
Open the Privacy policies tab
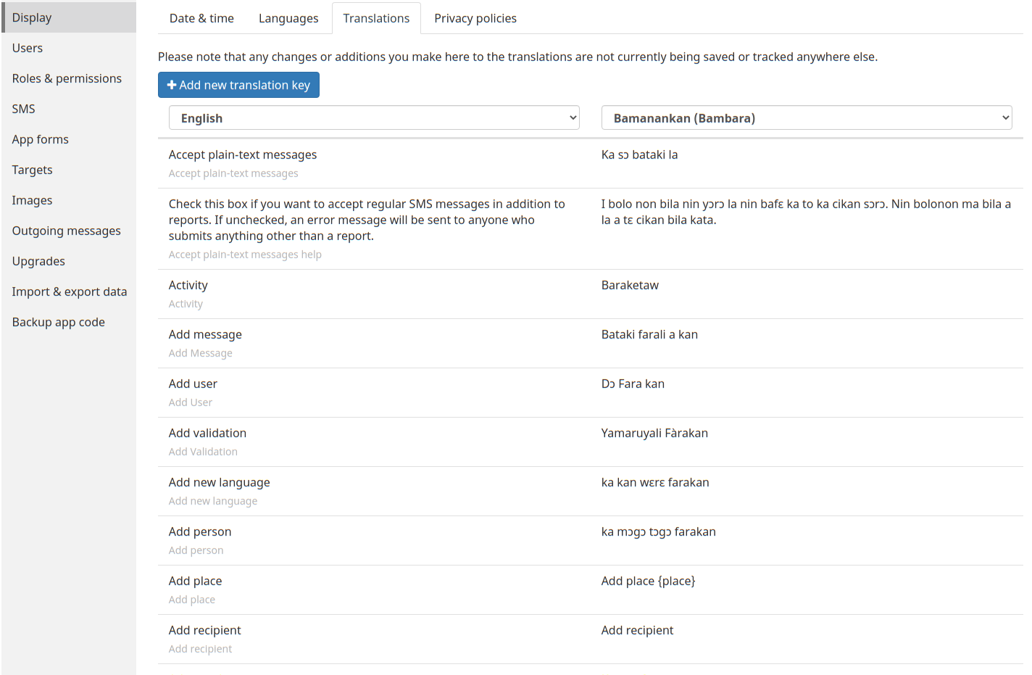coord(475,17)
